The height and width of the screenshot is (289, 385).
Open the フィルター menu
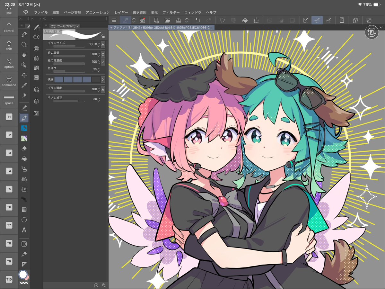[171, 12]
